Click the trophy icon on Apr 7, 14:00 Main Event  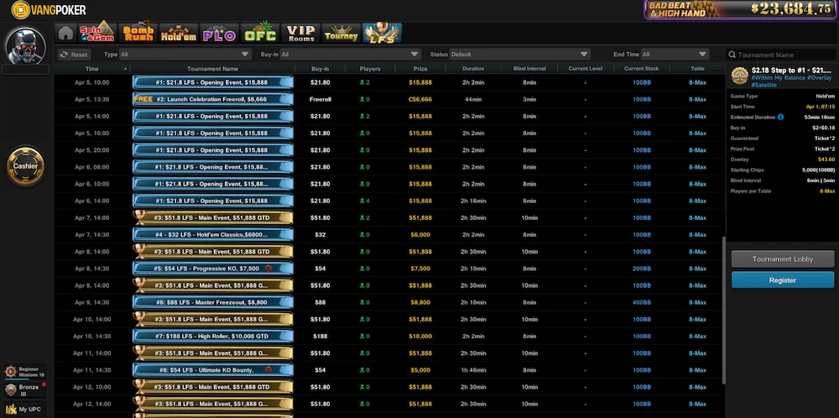pos(139,217)
